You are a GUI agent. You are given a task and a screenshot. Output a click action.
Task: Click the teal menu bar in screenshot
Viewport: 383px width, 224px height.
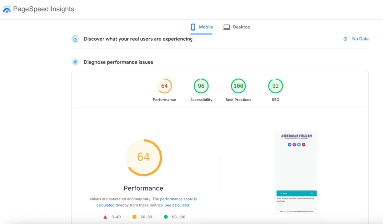pyautogui.click(x=297, y=193)
